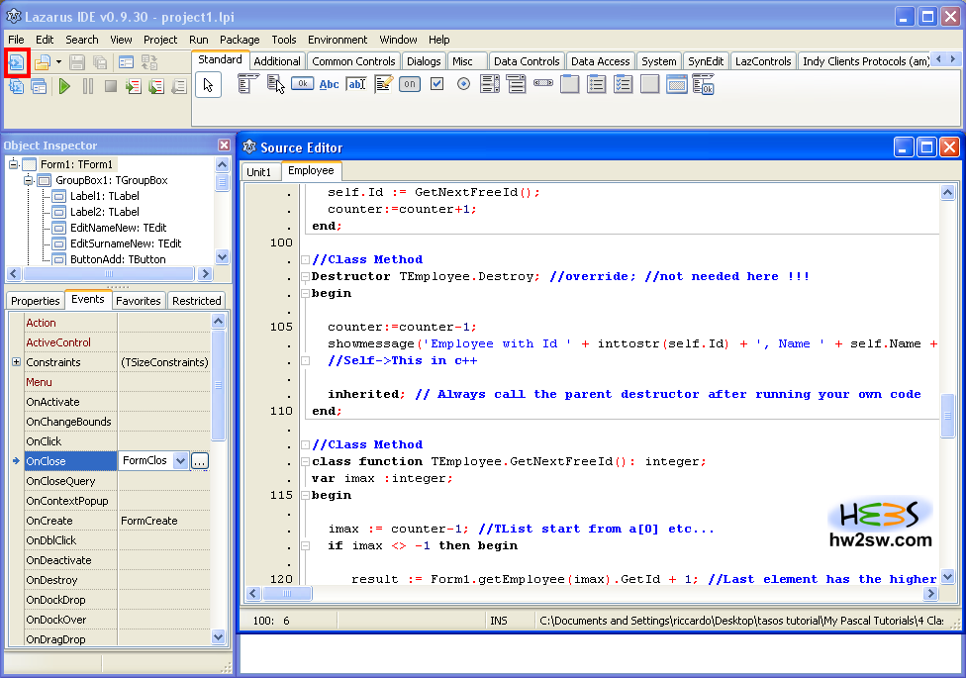Image resolution: width=966 pixels, height=678 pixels.
Task: Pick the TMemo component icon
Action: tap(383, 84)
